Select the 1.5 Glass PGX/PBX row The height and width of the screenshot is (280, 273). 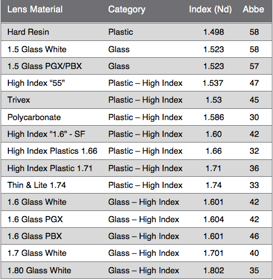(136, 66)
